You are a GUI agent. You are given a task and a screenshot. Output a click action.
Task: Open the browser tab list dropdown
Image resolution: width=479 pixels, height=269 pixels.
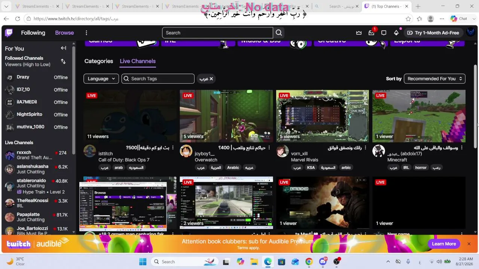7,6
